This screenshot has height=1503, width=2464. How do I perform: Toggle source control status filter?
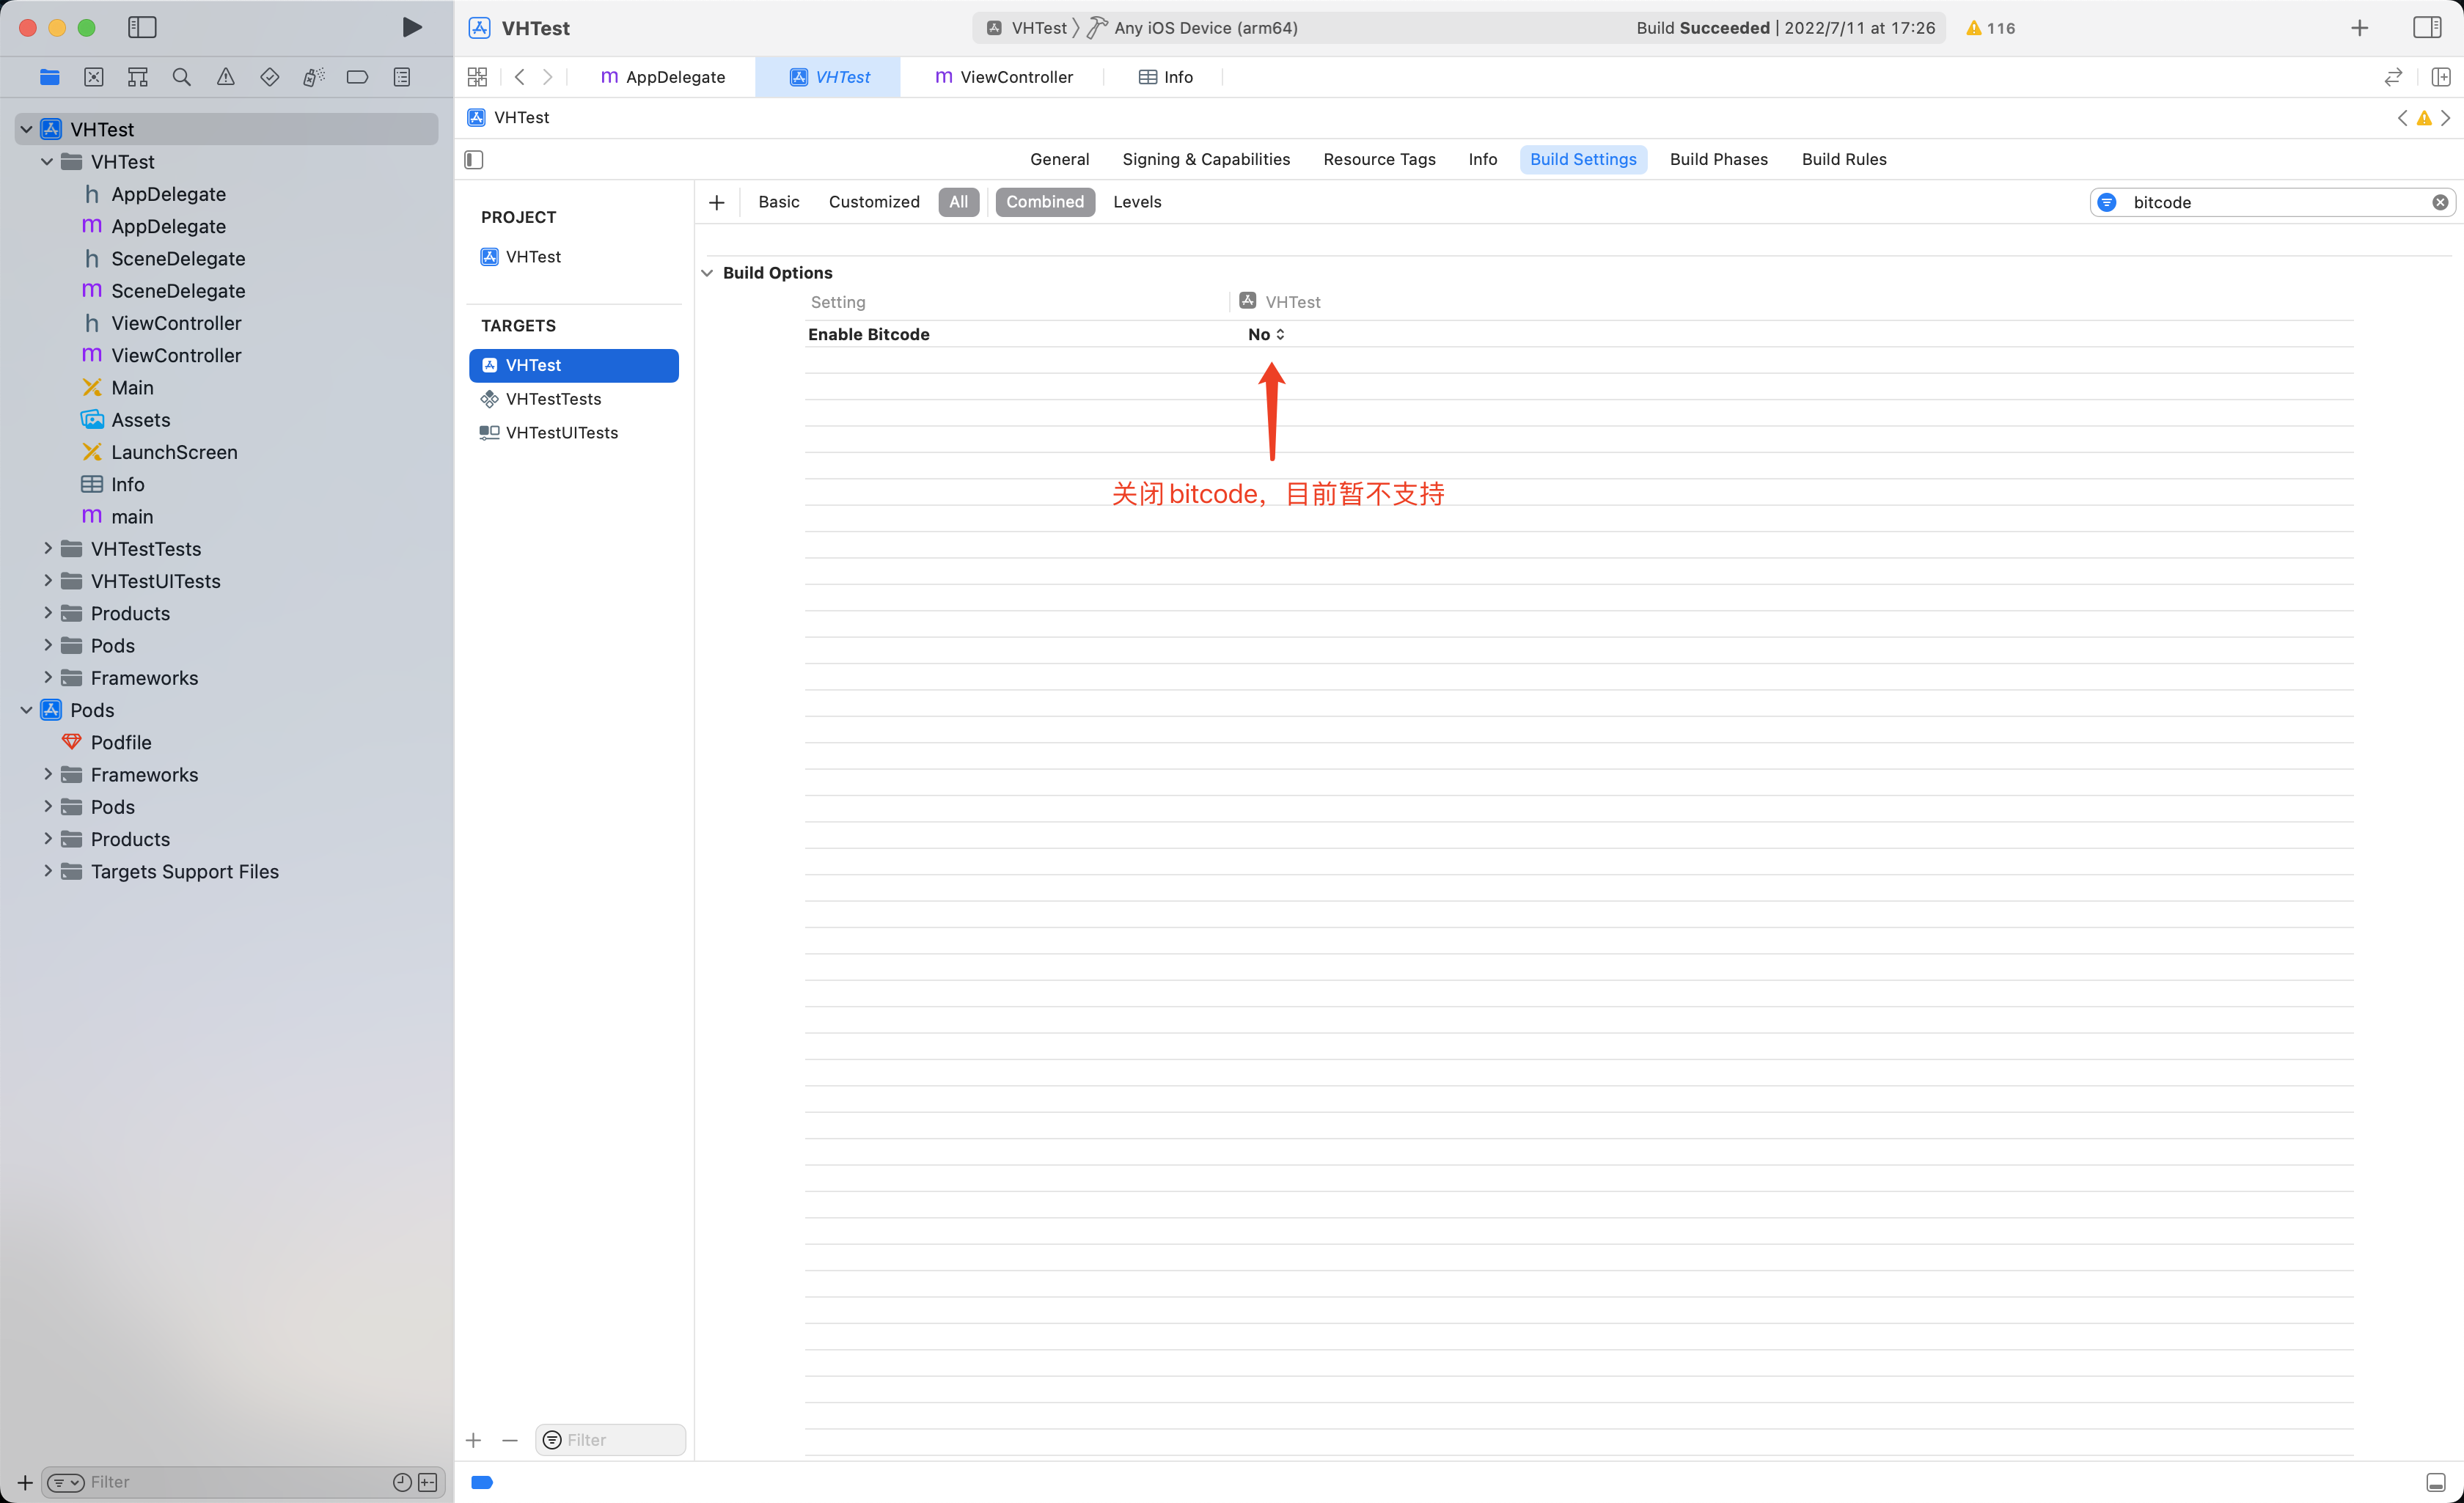pyautogui.click(x=428, y=1482)
